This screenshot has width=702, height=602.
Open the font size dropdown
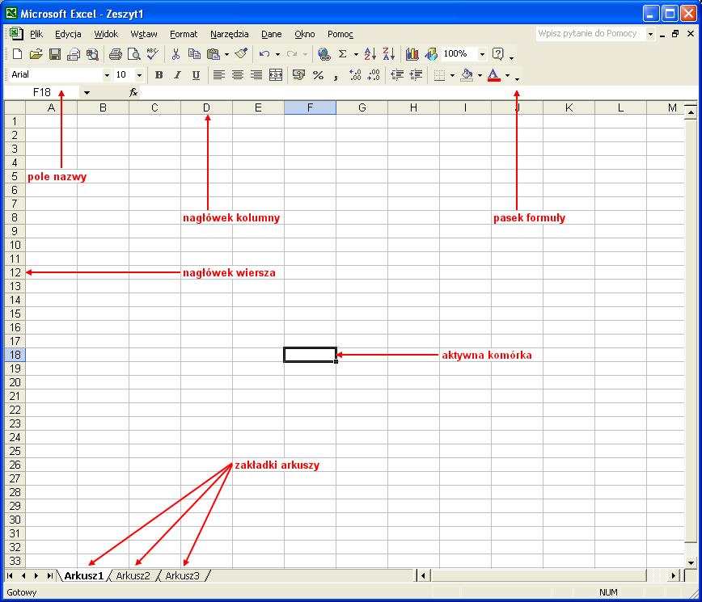tap(139, 75)
